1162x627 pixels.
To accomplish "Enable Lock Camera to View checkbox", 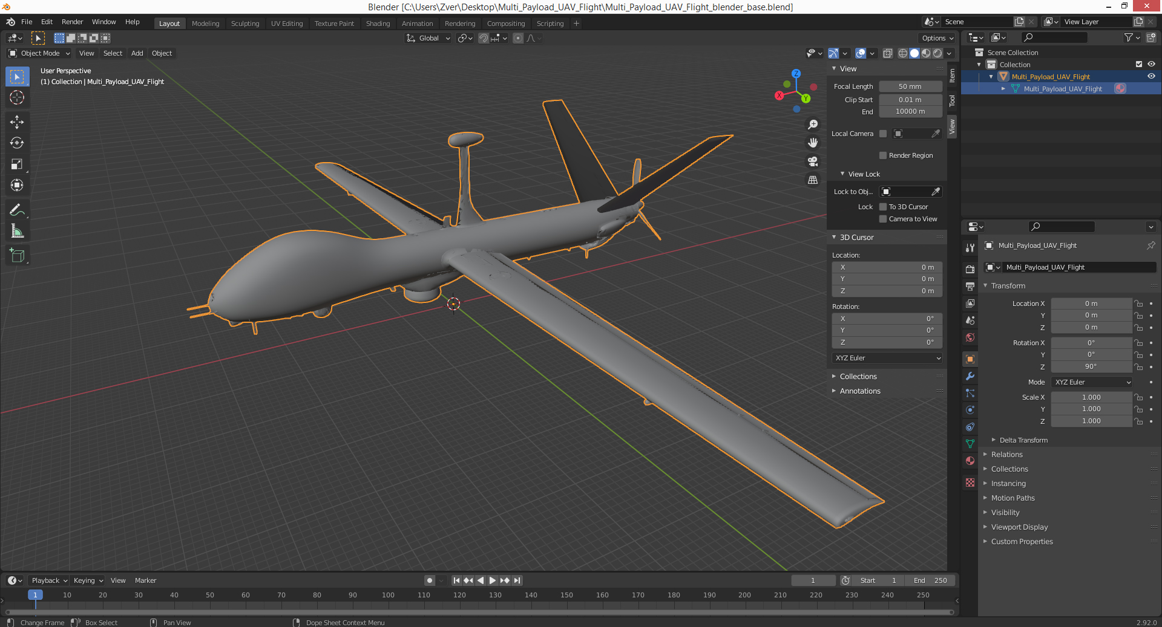I will click(x=883, y=219).
